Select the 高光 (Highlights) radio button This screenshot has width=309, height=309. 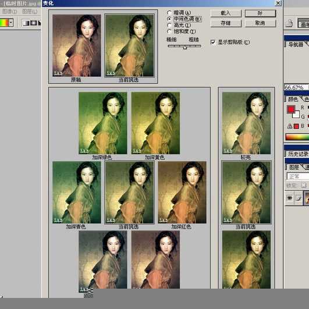click(x=169, y=25)
